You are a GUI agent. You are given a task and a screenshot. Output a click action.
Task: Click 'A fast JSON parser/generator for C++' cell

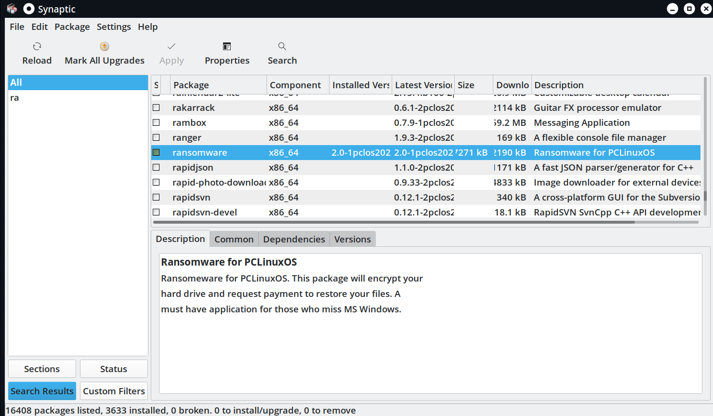(x=613, y=167)
